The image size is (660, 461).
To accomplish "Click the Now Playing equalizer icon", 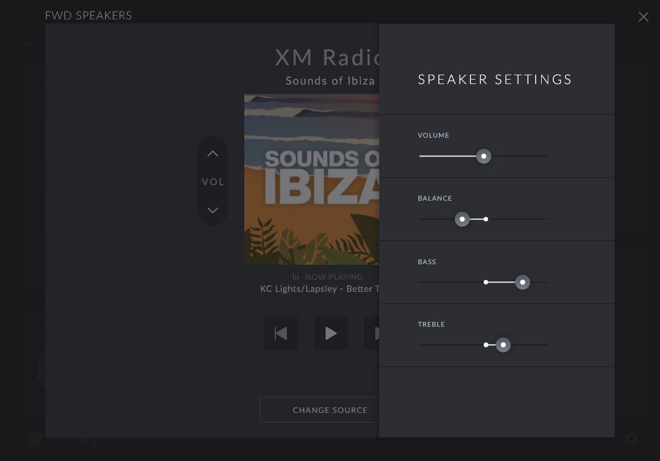I will [x=296, y=277].
